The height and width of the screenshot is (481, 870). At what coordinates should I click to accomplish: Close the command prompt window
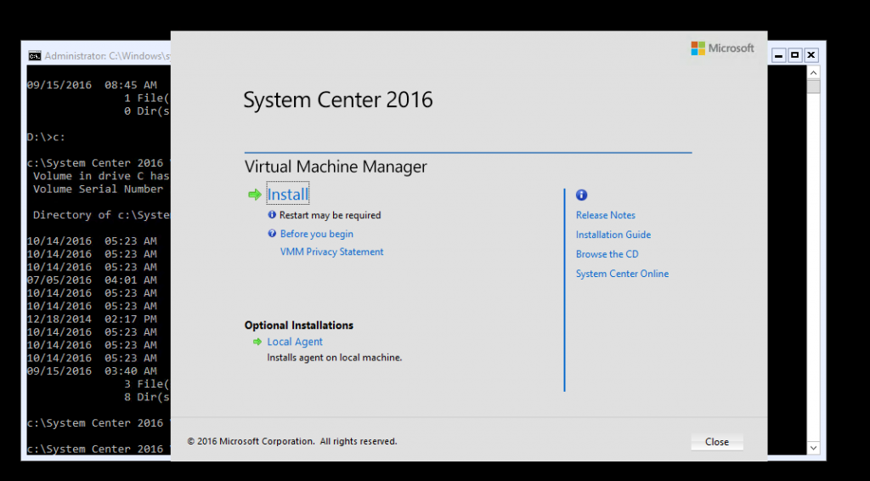[811, 55]
